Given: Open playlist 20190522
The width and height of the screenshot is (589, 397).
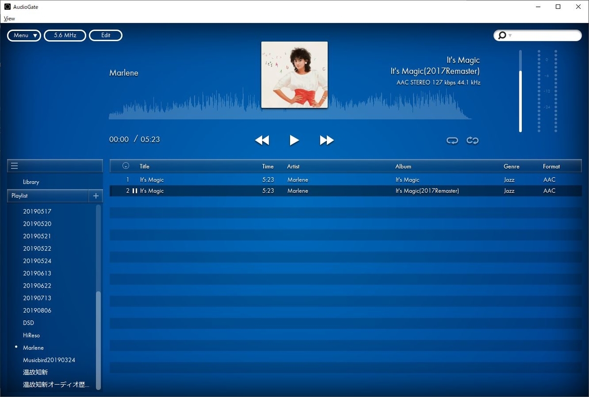Looking at the screenshot, I should coord(37,249).
